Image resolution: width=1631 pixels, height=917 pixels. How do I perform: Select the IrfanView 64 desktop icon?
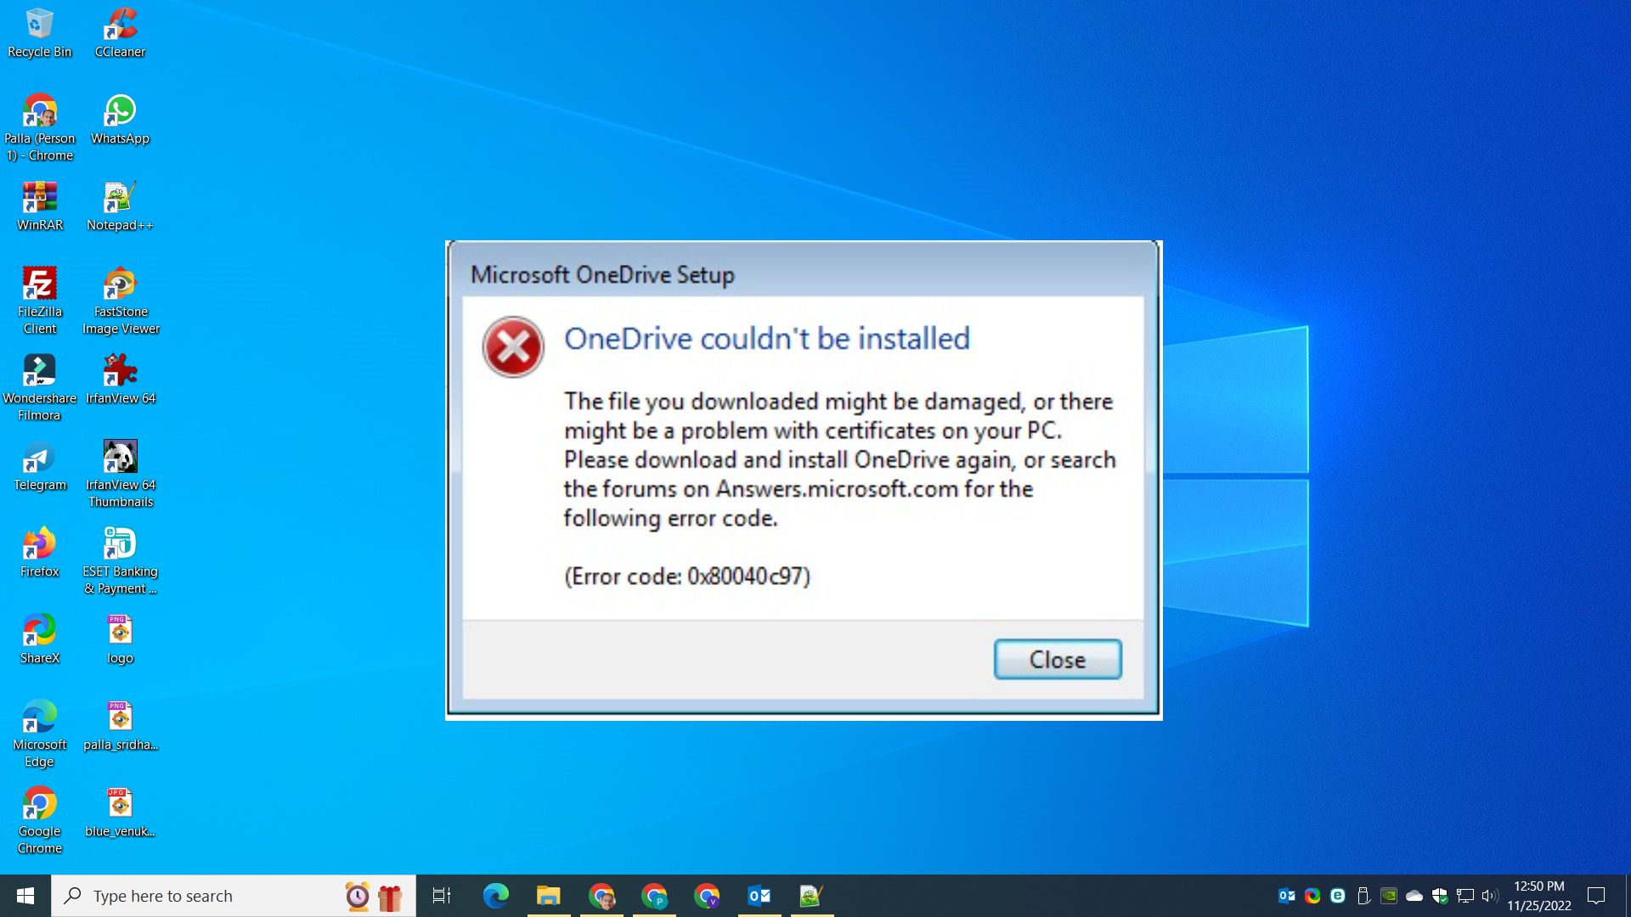(120, 380)
